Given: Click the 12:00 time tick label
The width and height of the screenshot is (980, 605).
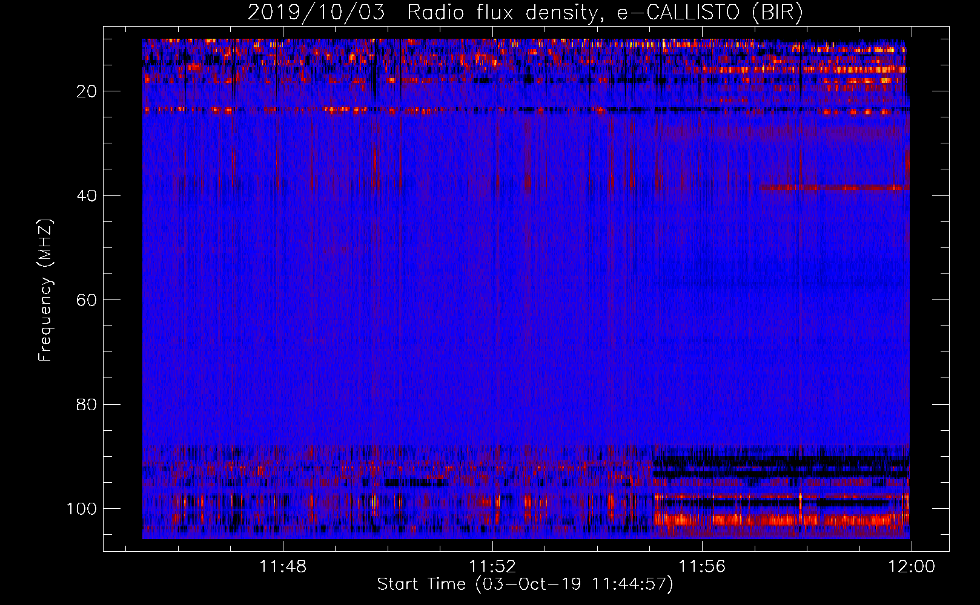Looking at the screenshot, I should click(912, 567).
